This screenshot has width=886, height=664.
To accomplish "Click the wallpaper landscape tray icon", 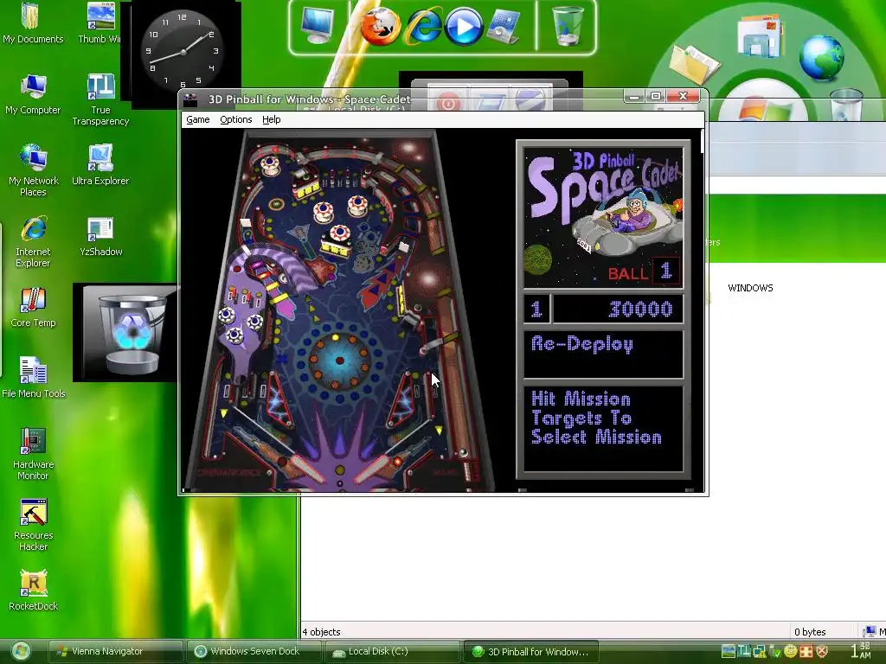I will tap(729, 651).
